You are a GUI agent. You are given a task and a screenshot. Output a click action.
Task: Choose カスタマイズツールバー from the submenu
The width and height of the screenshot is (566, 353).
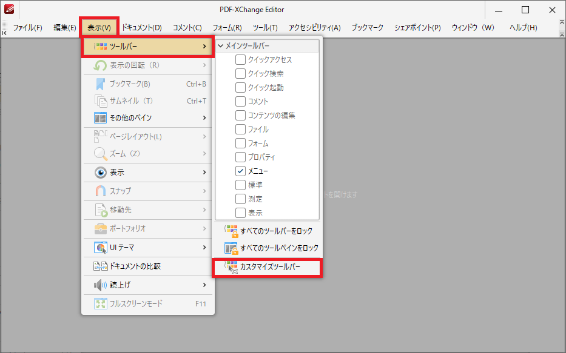(x=267, y=267)
